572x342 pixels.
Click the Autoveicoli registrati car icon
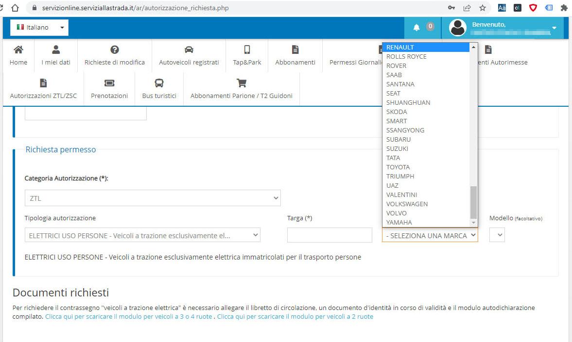tap(189, 49)
